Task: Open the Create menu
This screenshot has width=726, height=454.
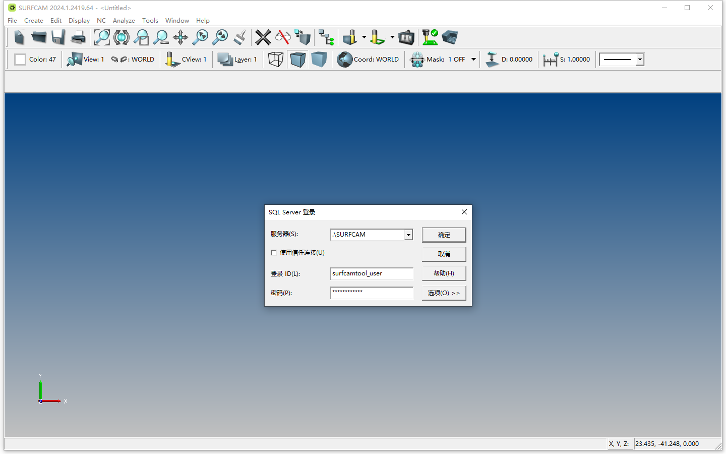Action: 34,21
